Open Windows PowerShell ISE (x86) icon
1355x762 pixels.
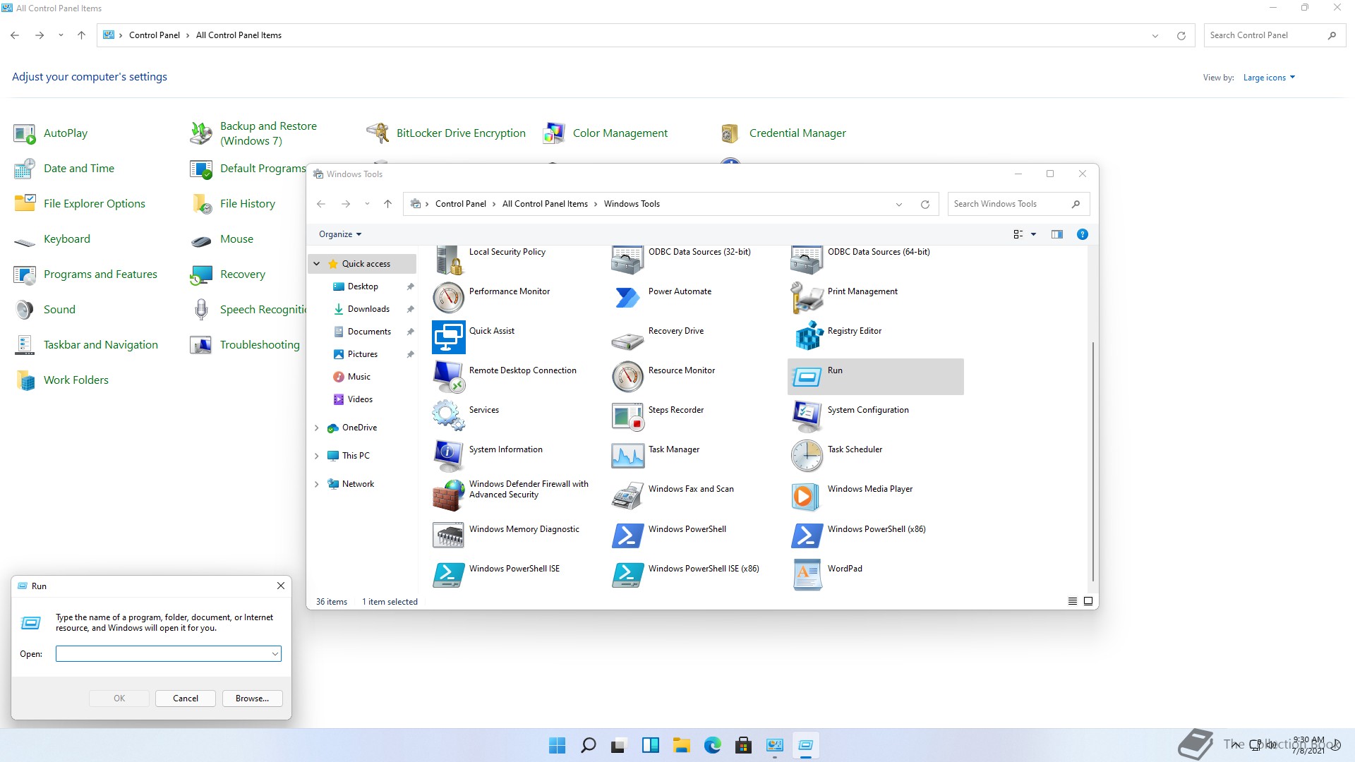(627, 574)
